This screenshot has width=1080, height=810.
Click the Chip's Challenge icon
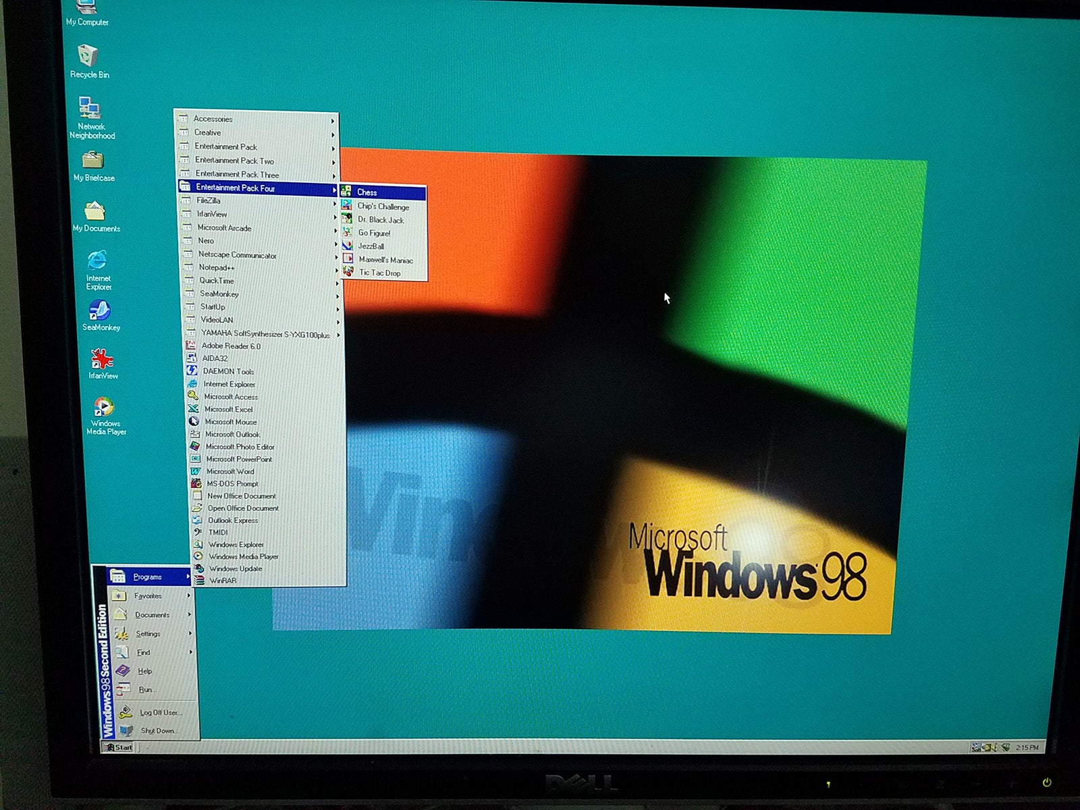pyautogui.click(x=346, y=205)
